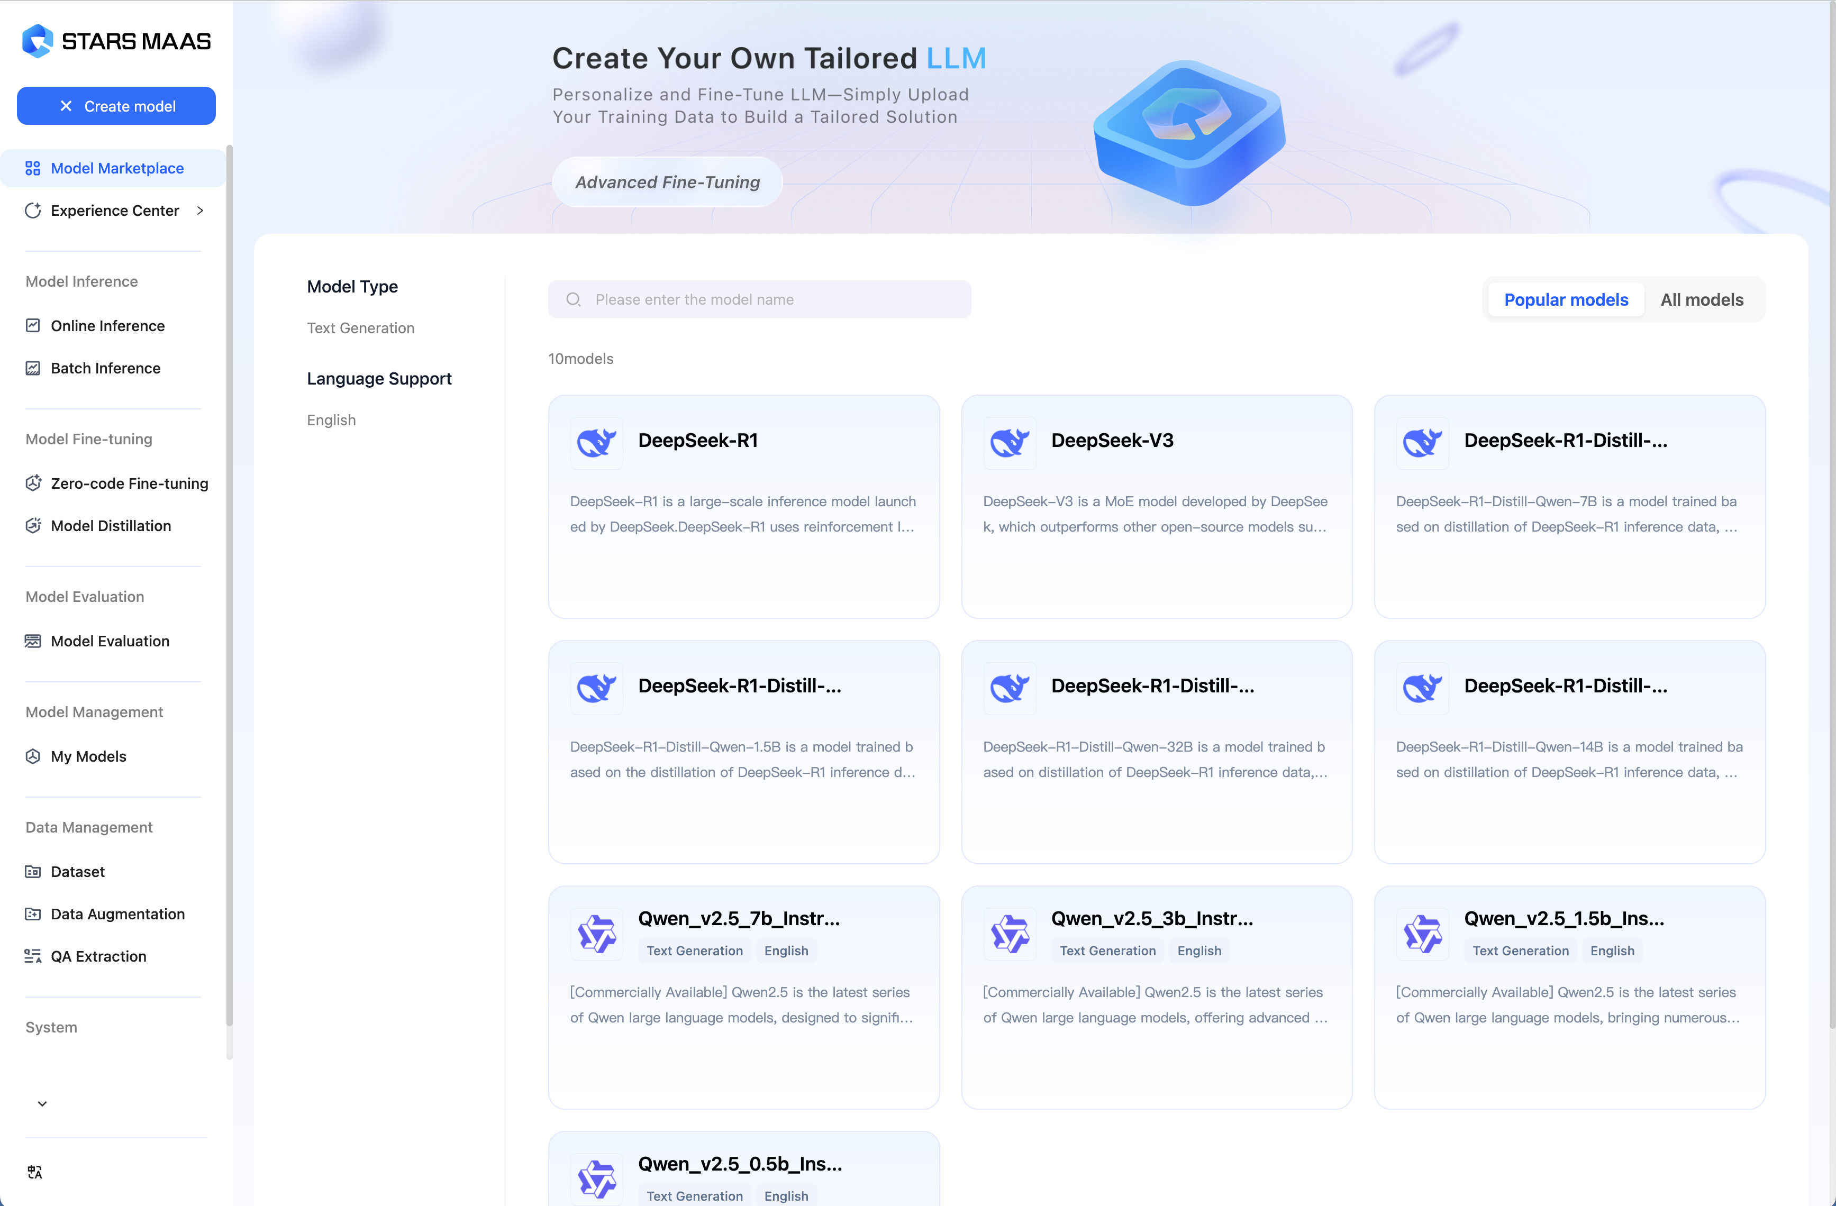Click the Create model button
This screenshot has height=1206, width=1836.
116,106
